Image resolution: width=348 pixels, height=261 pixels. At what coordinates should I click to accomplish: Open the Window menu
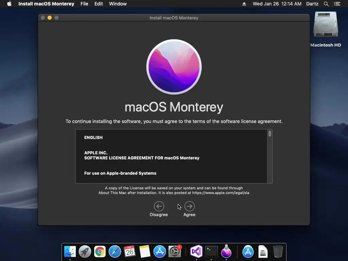[x=118, y=4]
